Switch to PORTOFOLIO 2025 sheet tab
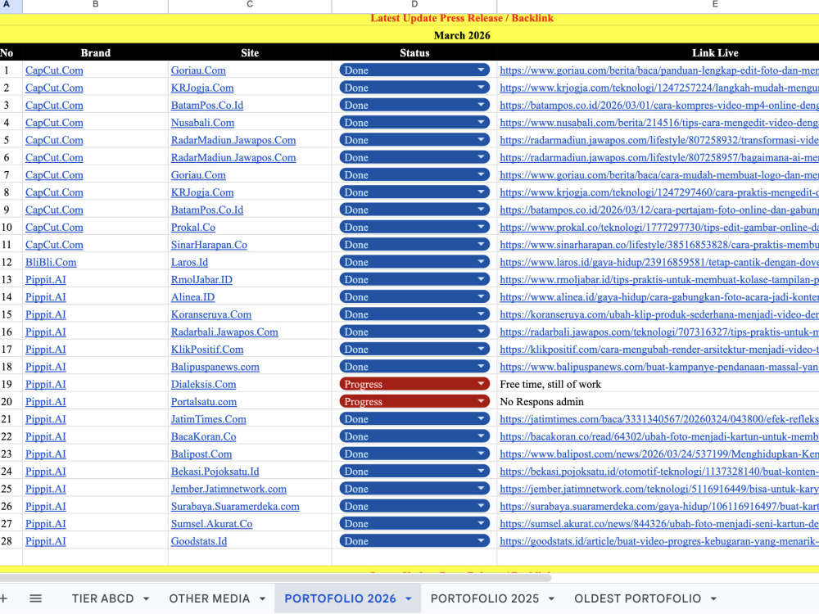 (485, 598)
